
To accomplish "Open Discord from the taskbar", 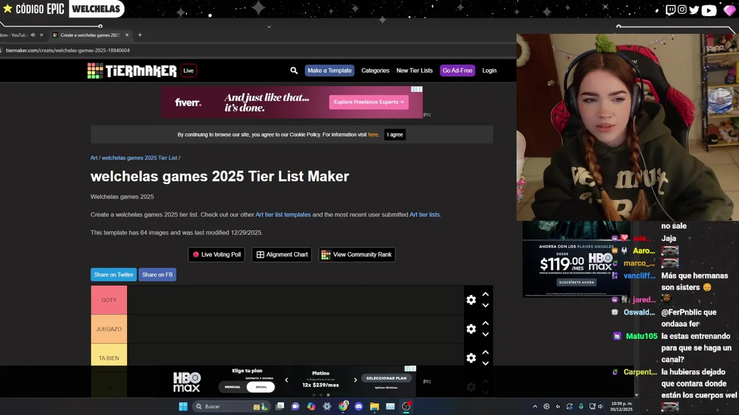I will coord(359,406).
